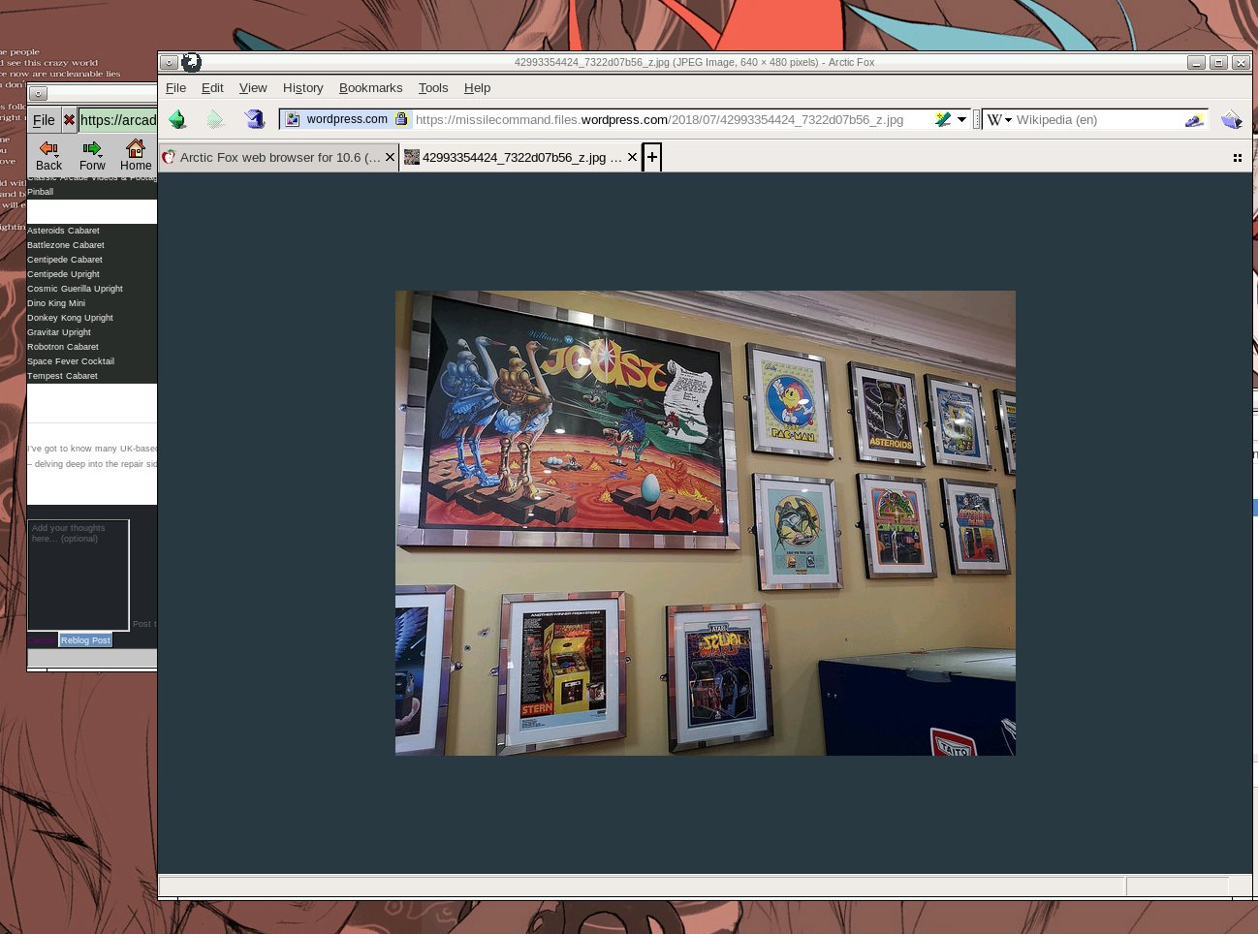1258x934 pixels.
Task: Open window menu button of background window
Action: (38, 94)
